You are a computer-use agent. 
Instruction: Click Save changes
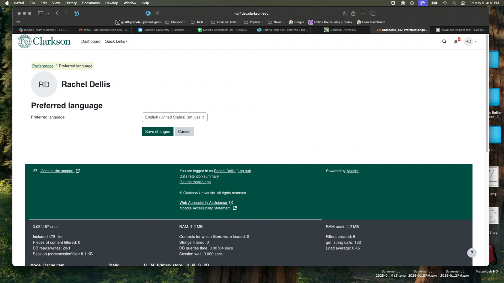157,131
